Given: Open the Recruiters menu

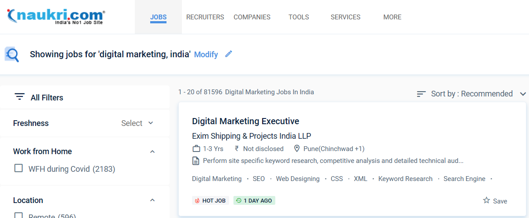Looking at the screenshot, I should tap(205, 17).
